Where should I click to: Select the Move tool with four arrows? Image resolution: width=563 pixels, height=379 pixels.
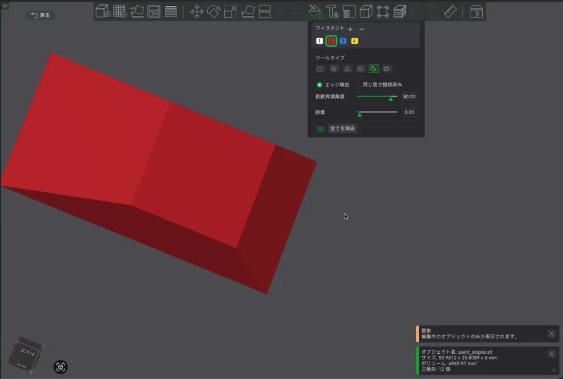pos(197,12)
